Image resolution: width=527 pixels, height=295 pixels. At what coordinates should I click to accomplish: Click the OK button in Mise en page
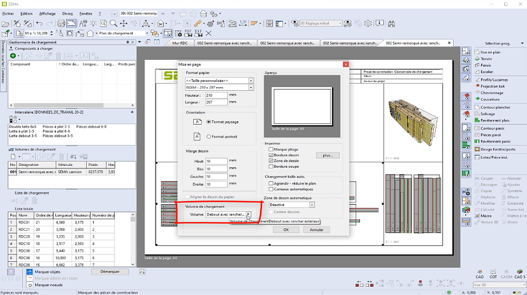tap(286, 230)
